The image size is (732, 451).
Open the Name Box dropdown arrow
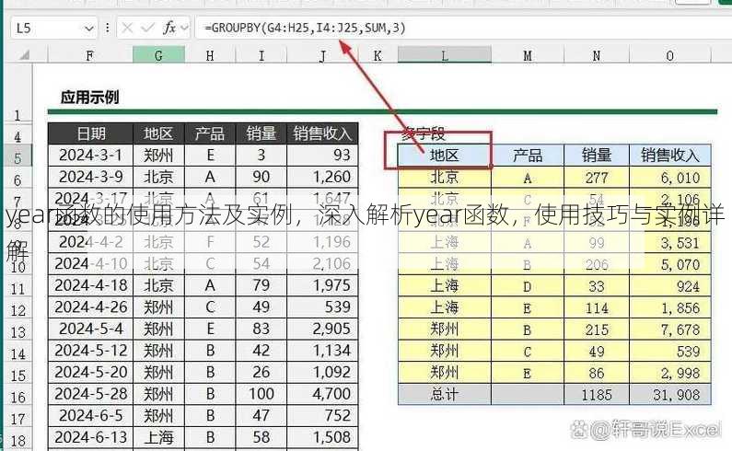88,29
